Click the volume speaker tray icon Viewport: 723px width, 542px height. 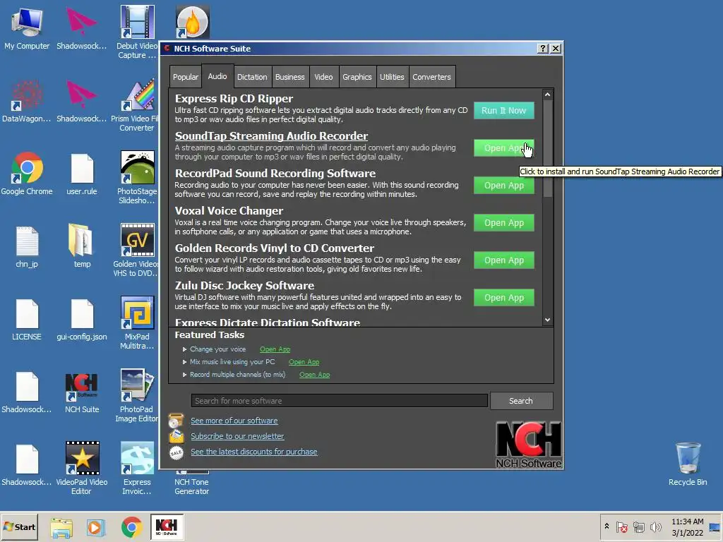coord(655,526)
